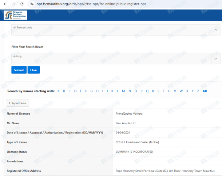Filter names starting with B
The width and height of the screenshot is (222, 176).
point(64,91)
